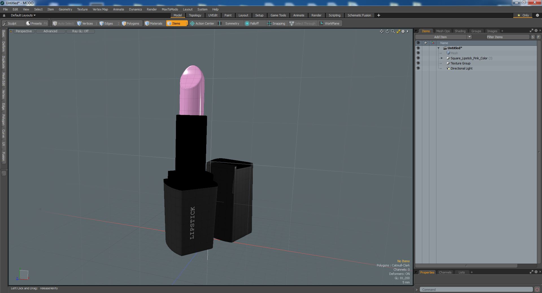Open the Advanced shading style dropdown

point(50,31)
